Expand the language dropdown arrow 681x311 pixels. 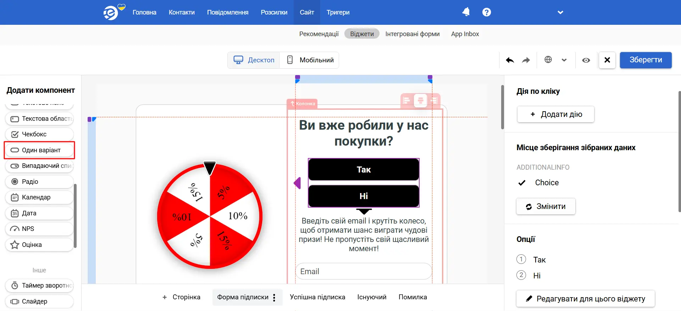coord(564,60)
